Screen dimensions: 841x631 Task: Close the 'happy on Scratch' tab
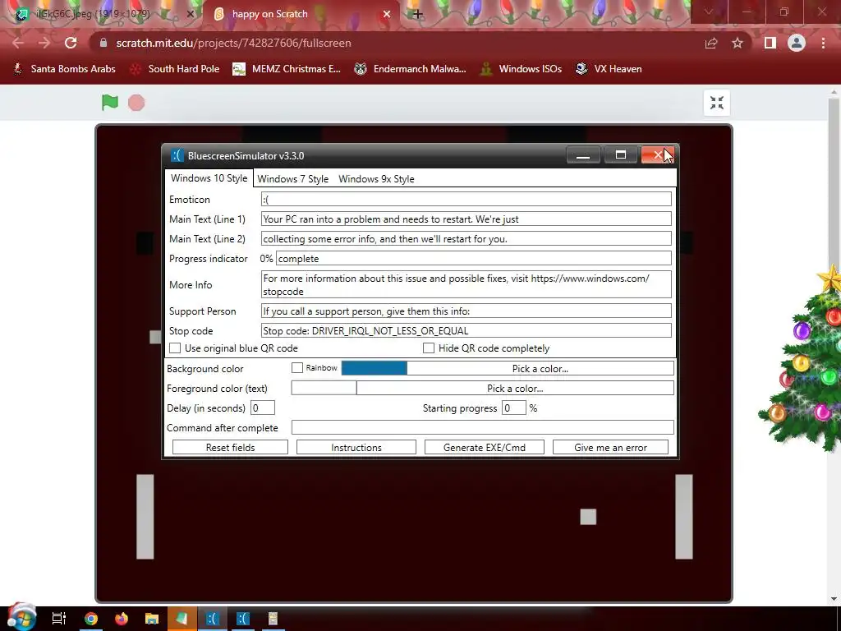pos(387,14)
